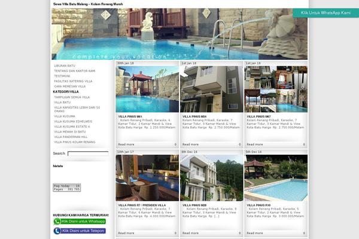Click the site title Sewa Villa Batu Malang
Screen dimensions: 359x239
88,4
